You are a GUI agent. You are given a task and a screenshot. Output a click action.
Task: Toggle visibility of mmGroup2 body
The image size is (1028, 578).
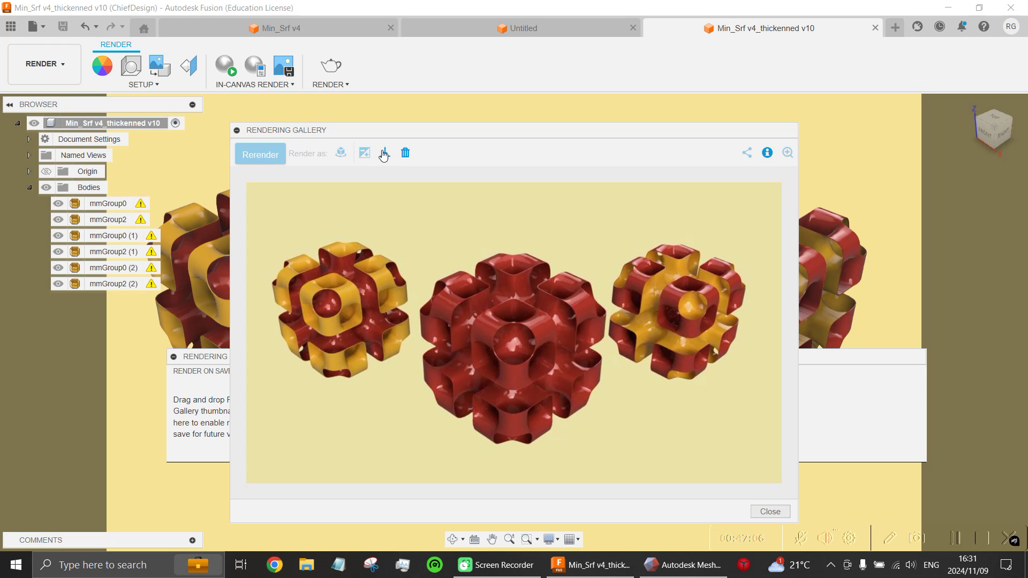pyautogui.click(x=58, y=219)
